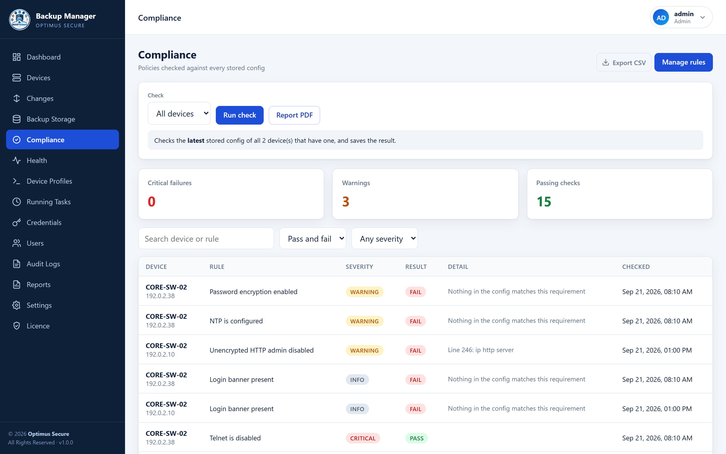Open the All devices dropdown

tap(179, 113)
